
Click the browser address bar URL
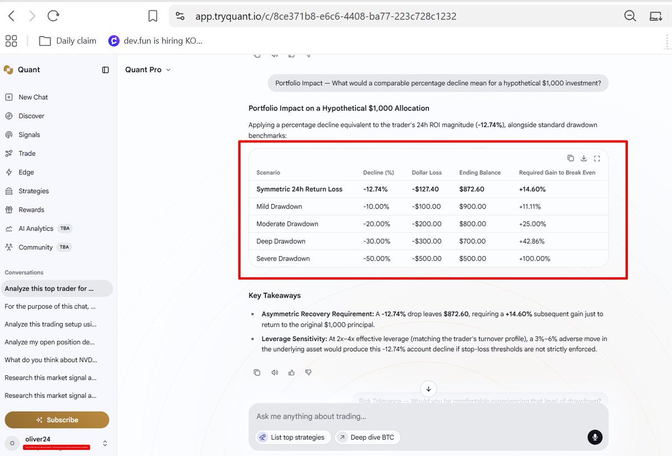326,16
